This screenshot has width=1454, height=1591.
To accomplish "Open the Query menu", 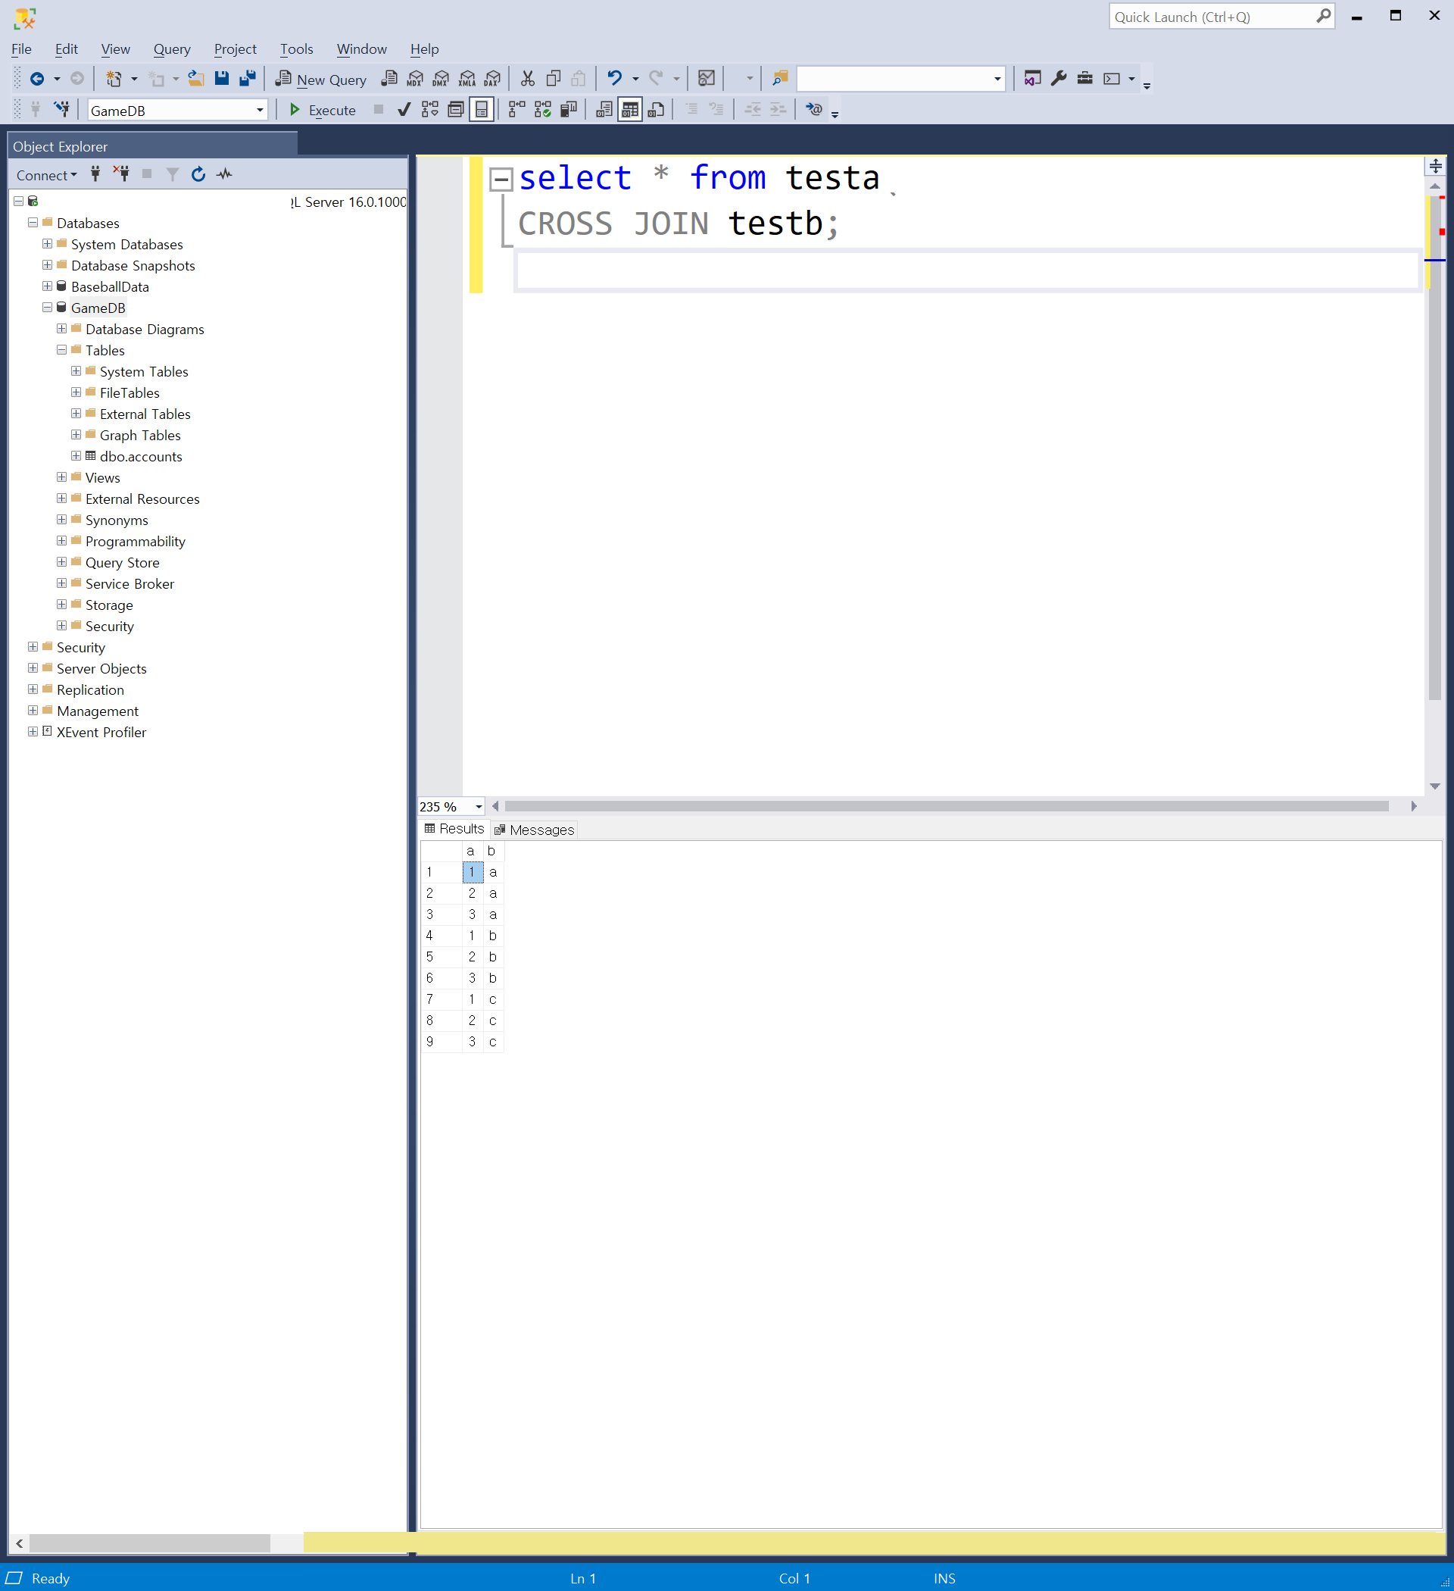I will (x=171, y=49).
